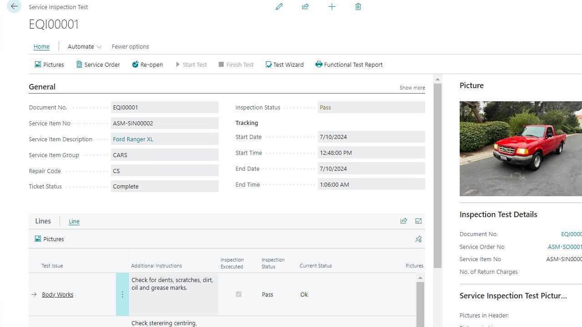Click the pencil edit icon

pyautogui.click(x=279, y=7)
